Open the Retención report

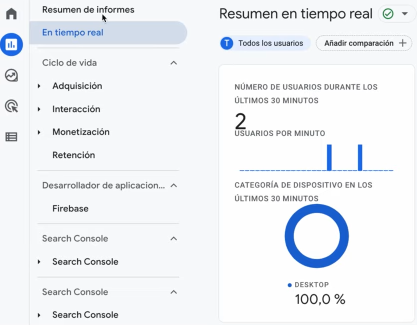click(x=73, y=155)
